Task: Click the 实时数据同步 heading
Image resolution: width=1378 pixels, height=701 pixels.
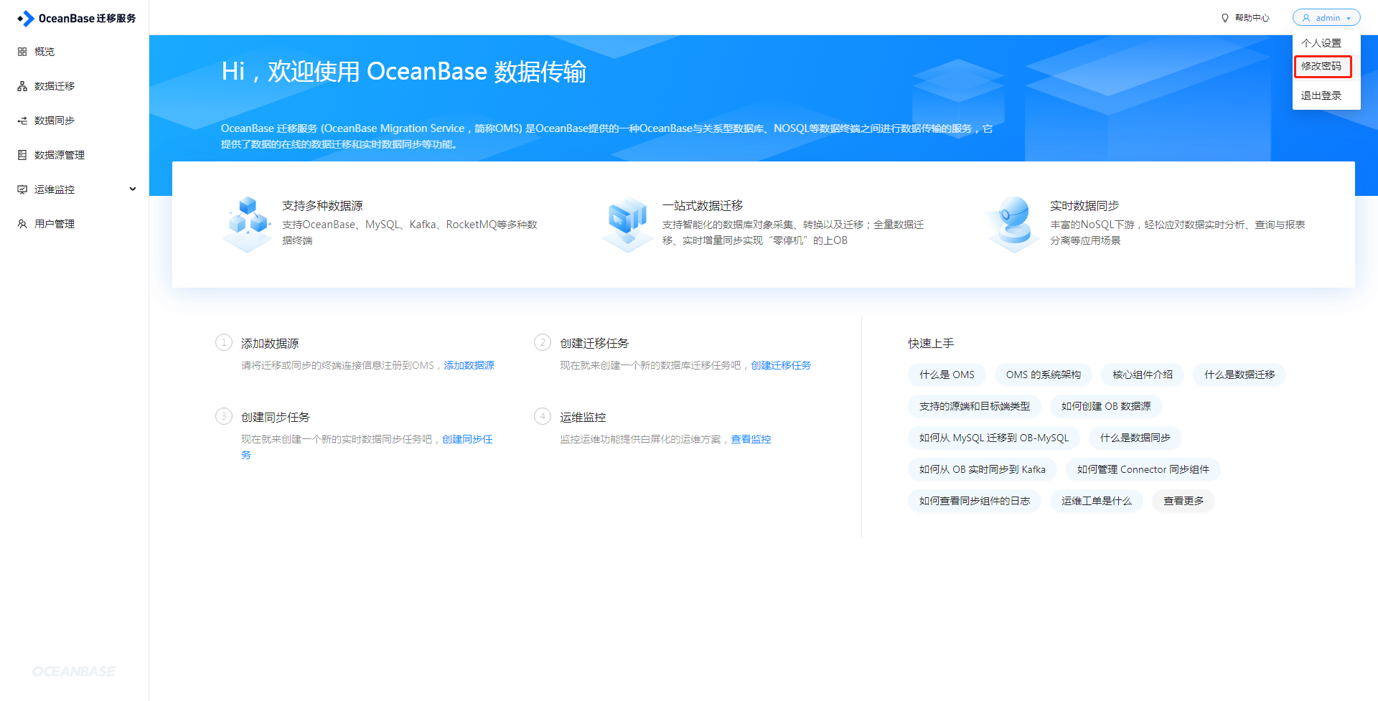Action: (1084, 206)
